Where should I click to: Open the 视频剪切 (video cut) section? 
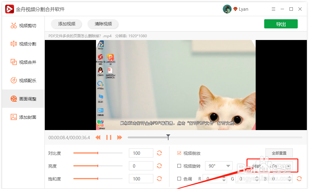click(23, 25)
